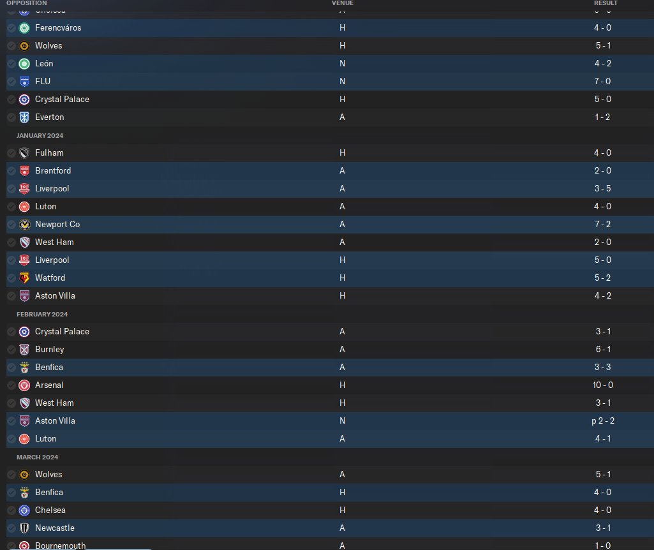Image resolution: width=654 pixels, height=550 pixels.
Task: Collapse the February 2024 month header
Action: [41, 314]
